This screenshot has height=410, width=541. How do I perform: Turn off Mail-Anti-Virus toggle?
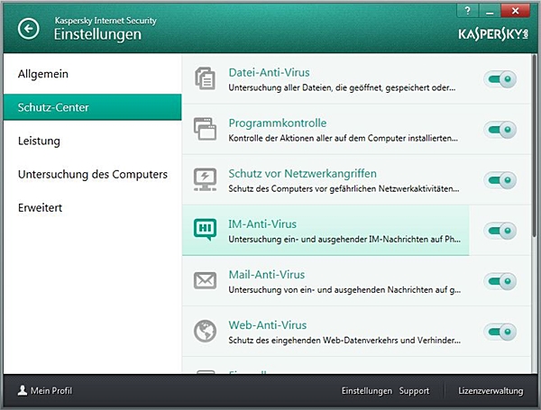point(500,281)
